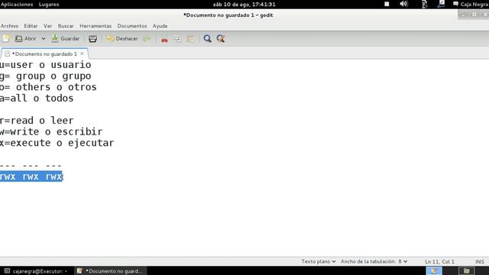Viewport: 489px width, 275px height.
Task: Click the line 'x=execute o ejecutar'
Action: coord(57,143)
